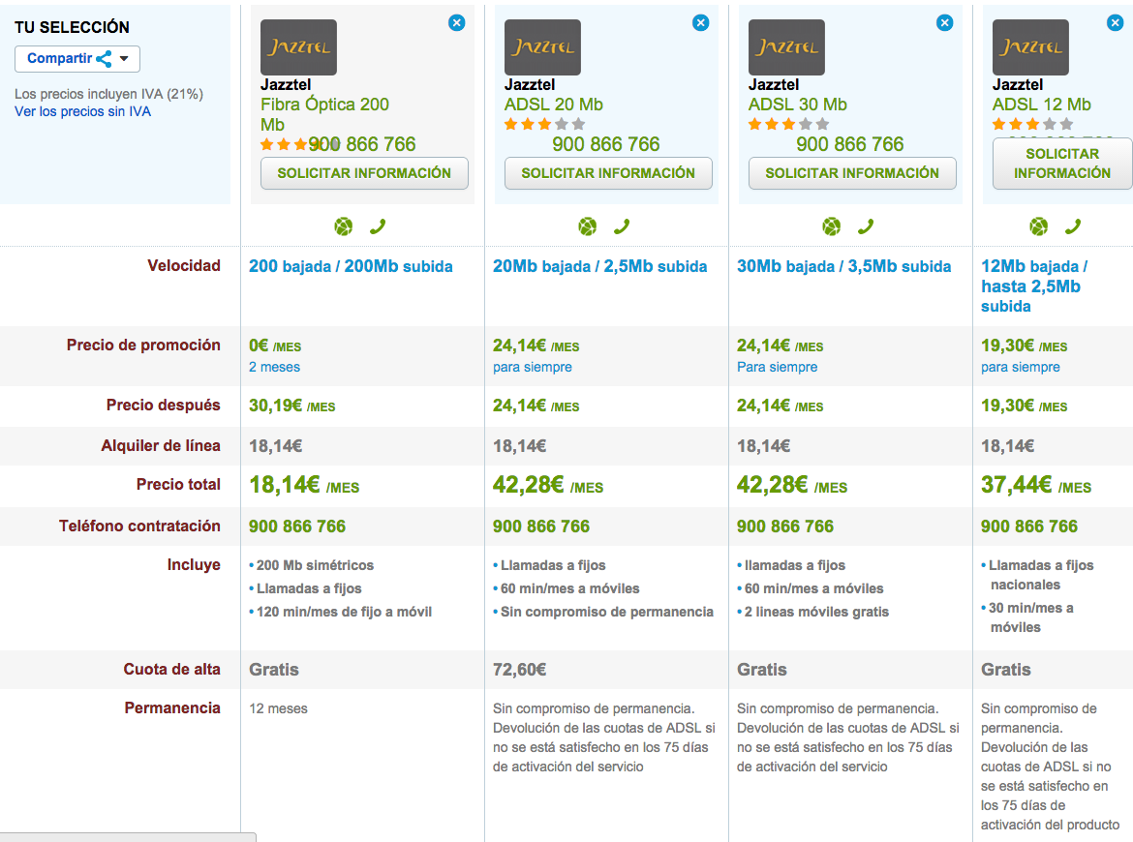The image size is (1133, 842).
Task: Click the 72,60€ signup fee value
Action: (519, 670)
